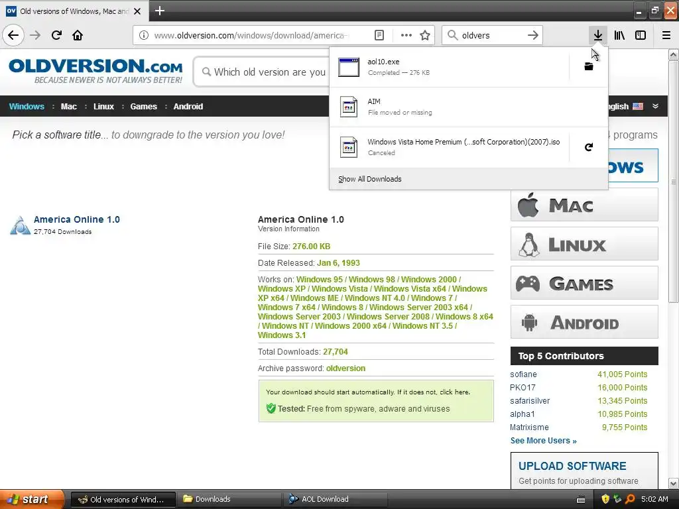
Task: Open the Firefox hamburger menu
Action: tap(666, 35)
